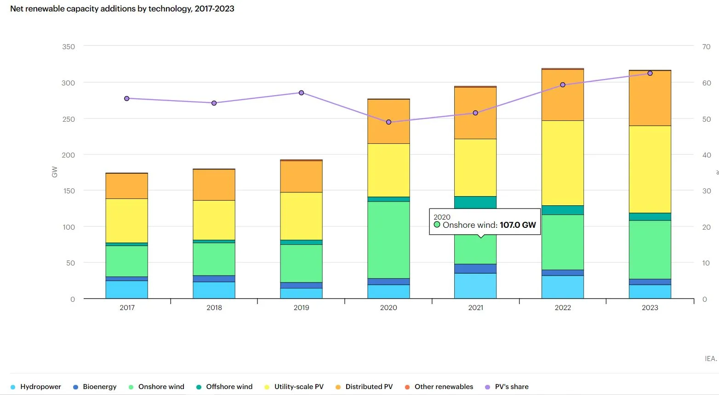
Task: Select the 2019 PV's share line point
Action: click(x=302, y=93)
